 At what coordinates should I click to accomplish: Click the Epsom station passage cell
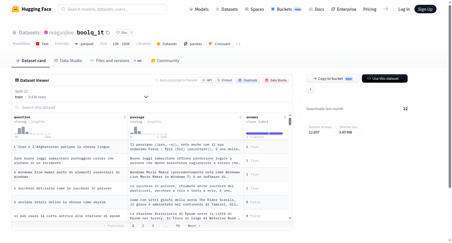click(x=186, y=216)
